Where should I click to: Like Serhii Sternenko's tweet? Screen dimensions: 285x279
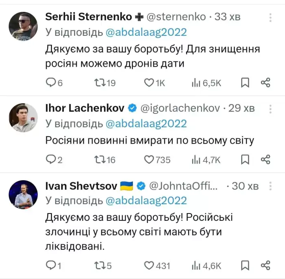(154, 83)
